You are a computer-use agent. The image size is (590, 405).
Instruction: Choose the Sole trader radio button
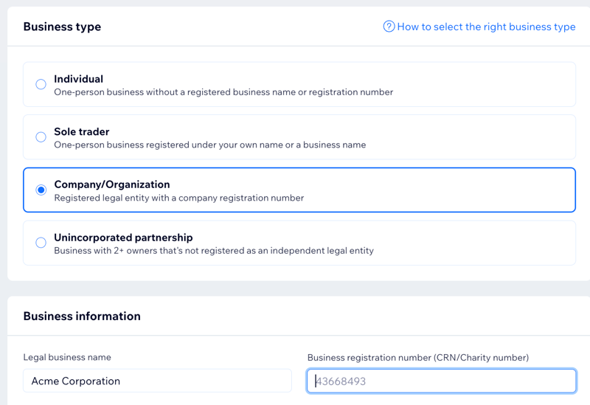(41, 136)
